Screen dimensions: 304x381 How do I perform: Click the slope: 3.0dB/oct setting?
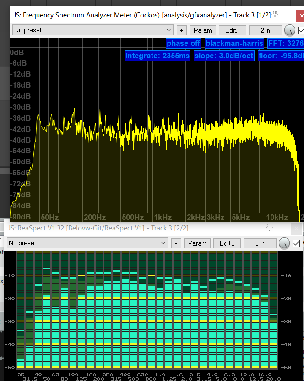[x=224, y=56]
